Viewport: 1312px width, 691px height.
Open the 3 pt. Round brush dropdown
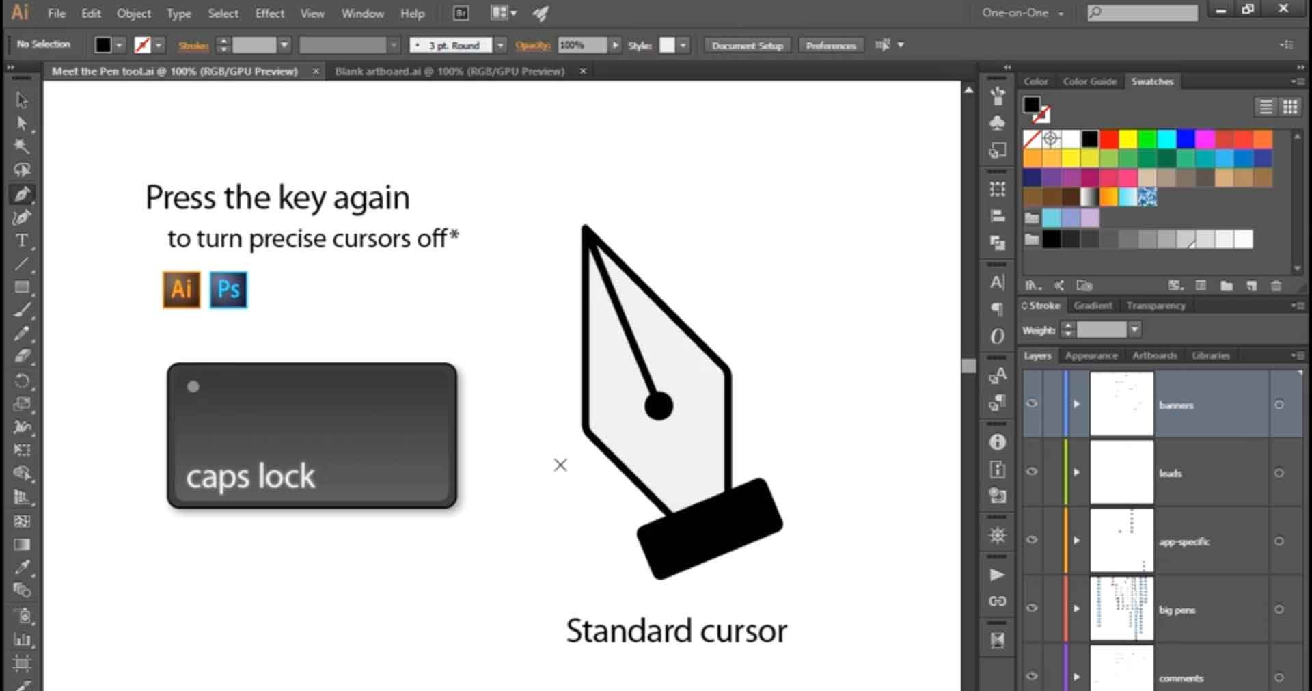(x=501, y=45)
